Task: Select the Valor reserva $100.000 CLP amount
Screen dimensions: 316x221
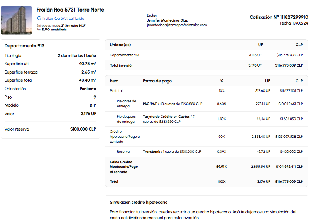Action: 83,129
